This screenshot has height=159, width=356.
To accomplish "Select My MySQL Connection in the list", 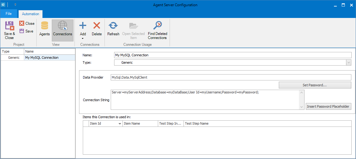I will 42,58.
